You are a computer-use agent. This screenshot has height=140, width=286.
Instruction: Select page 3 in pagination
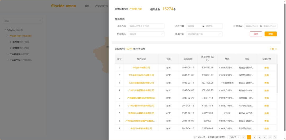(259, 137)
